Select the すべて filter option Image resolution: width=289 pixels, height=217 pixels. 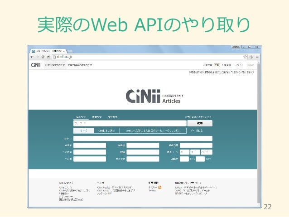(84, 131)
